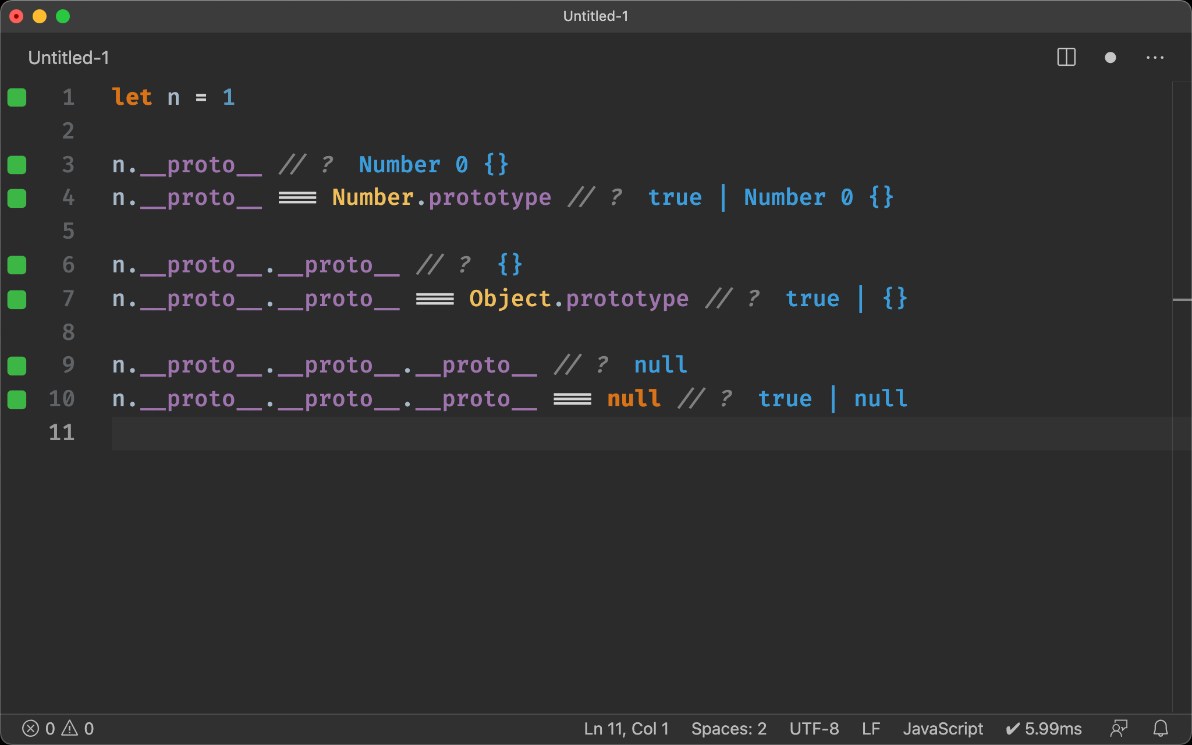
Task: Click the green coverage marker on line 1
Action: pos(17,97)
